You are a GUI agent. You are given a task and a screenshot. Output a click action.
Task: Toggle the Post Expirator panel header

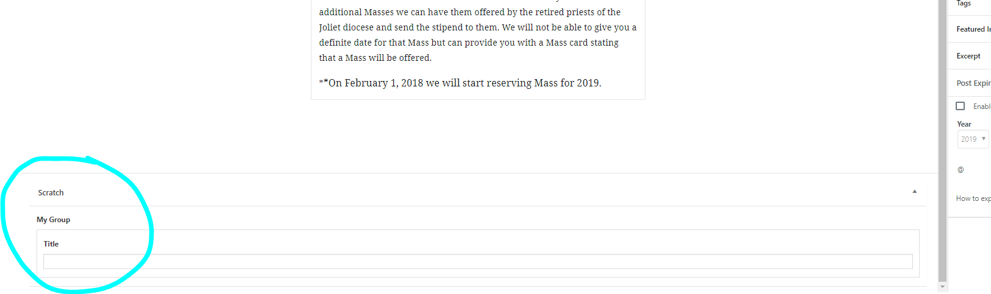click(973, 83)
